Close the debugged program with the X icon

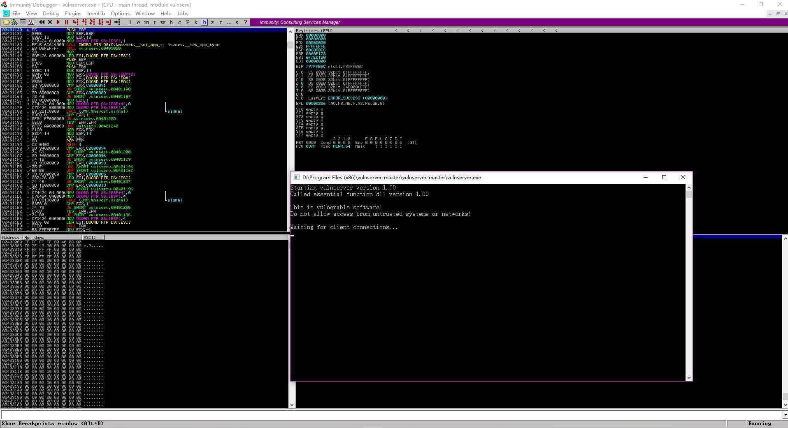(50, 22)
